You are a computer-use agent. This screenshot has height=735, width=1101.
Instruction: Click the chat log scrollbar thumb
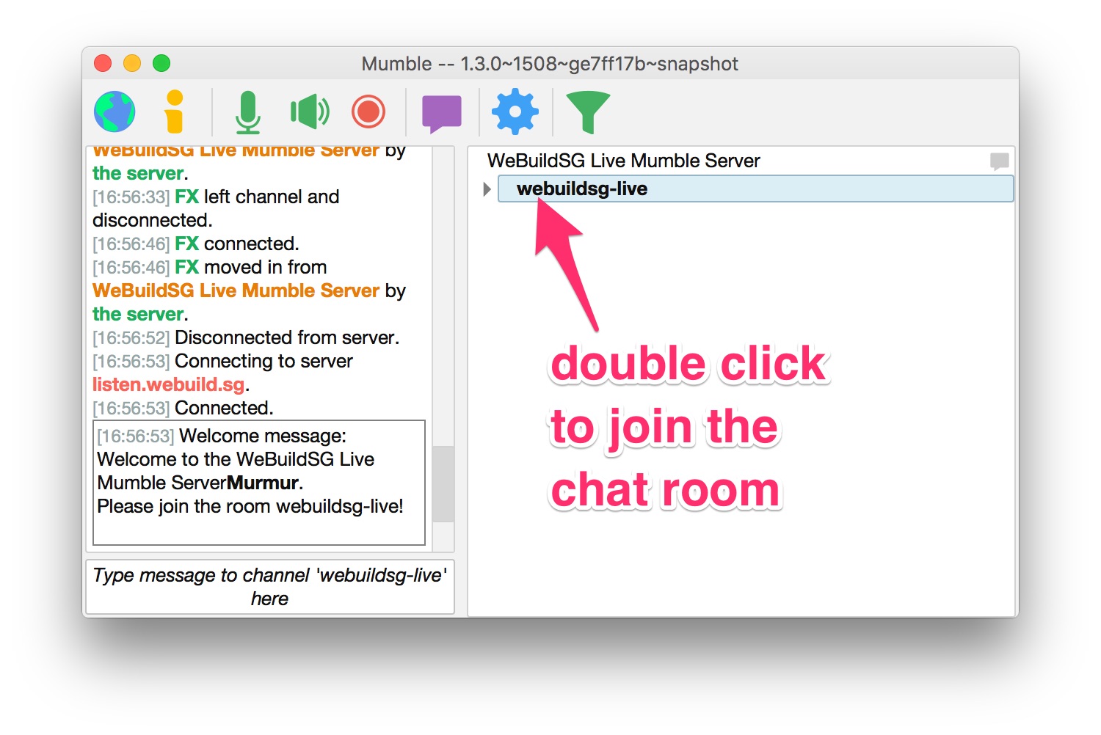443,484
